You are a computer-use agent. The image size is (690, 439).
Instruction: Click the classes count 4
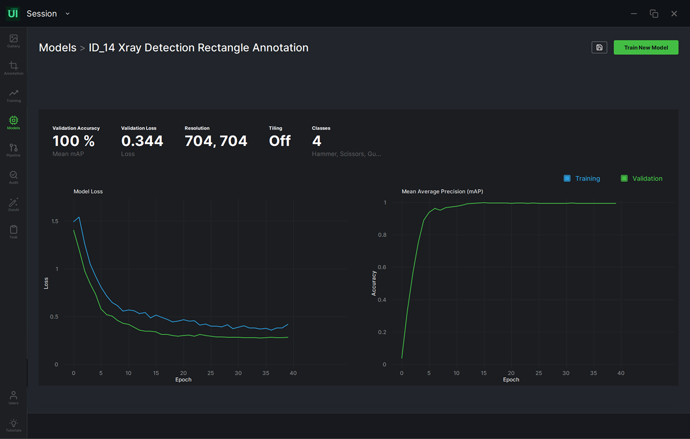point(317,141)
